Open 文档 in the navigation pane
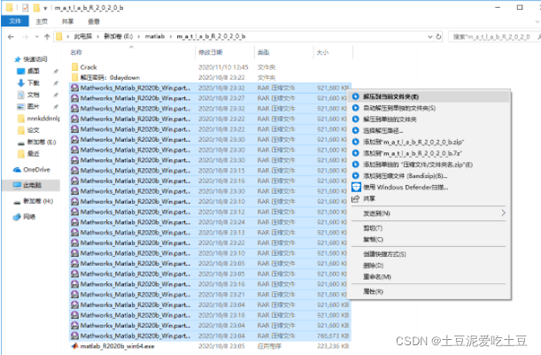This screenshot has height=355, width=541. click(x=33, y=95)
